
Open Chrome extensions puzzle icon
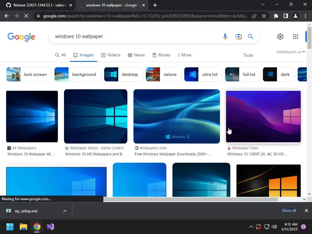(x=276, y=16)
